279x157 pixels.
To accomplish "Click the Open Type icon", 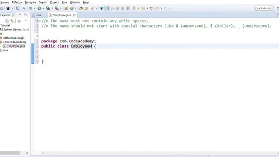I will click(x=81, y=8).
